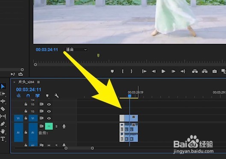Toggle V1 sync lock

41,118
